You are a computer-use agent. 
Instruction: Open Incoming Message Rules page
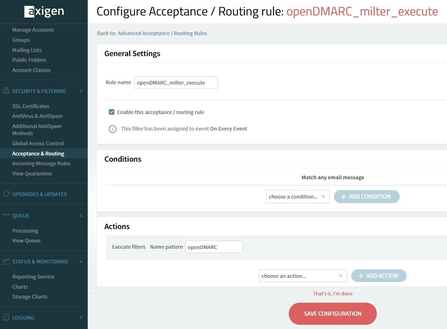[41, 163]
